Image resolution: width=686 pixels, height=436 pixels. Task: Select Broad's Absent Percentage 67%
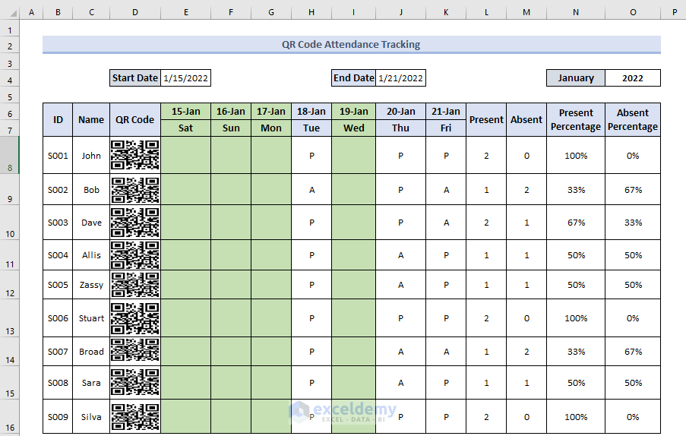633,351
